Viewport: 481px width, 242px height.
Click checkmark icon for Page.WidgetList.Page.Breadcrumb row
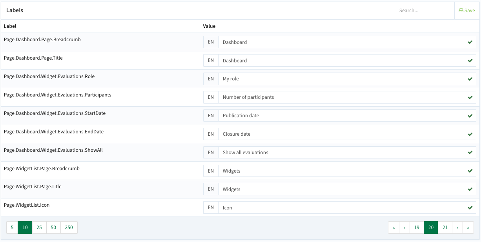point(470,171)
